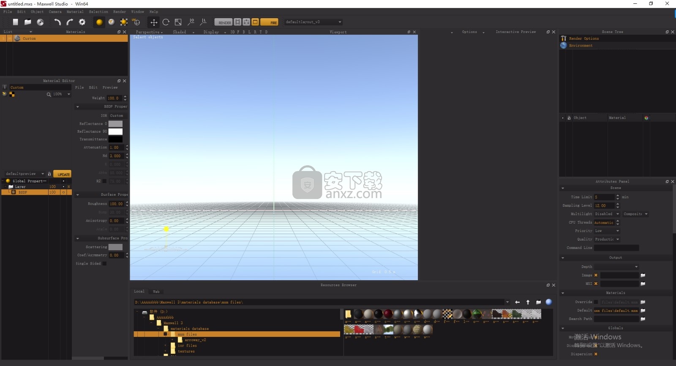The width and height of the screenshot is (676, 366).
Task: Open the Options dropdown above Interactive Preview
Action: [472, 32]
